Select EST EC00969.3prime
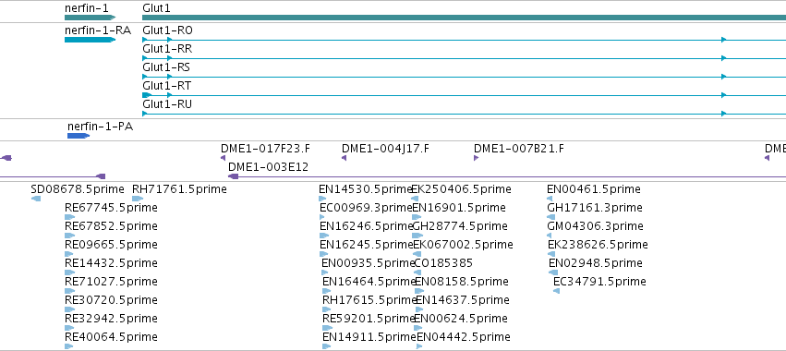The height and width of the screenshot is (351, 786). [x=366, y=208]
